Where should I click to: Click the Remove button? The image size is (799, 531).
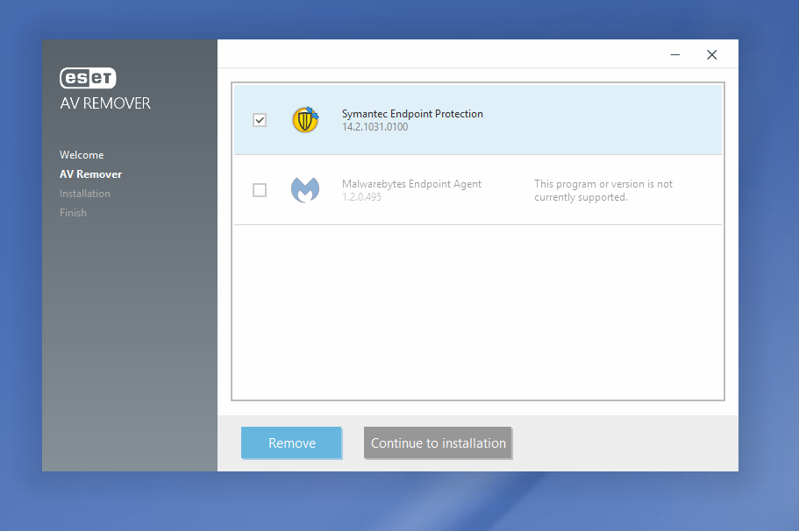291,442
